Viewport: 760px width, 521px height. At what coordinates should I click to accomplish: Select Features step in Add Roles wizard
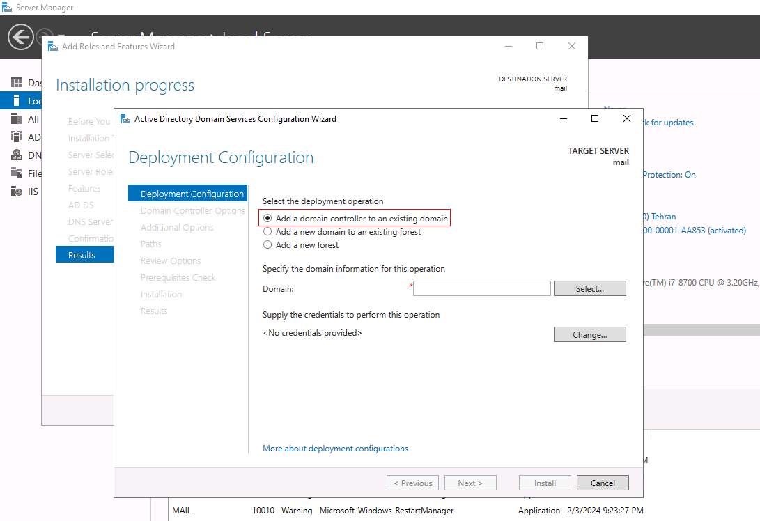84,188
